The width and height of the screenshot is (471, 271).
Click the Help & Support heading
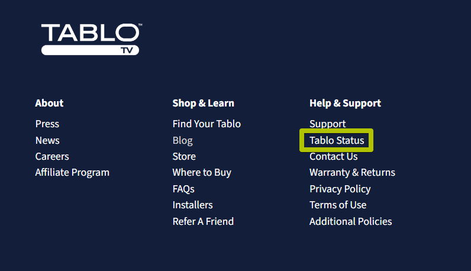pos(345,103)
